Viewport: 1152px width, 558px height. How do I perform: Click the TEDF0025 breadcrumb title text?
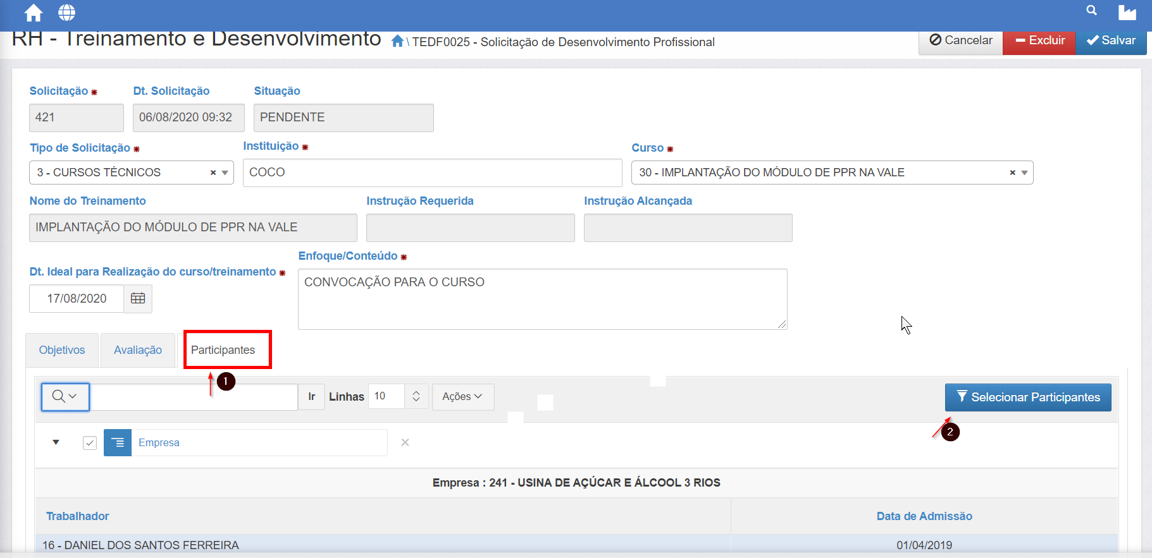564,42
